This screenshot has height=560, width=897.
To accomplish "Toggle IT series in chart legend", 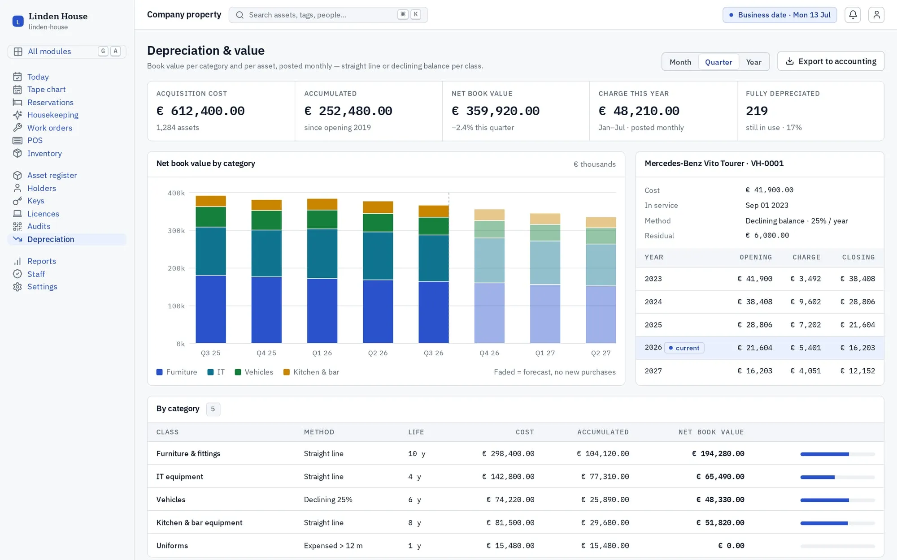I will click(x=216, y=372).
